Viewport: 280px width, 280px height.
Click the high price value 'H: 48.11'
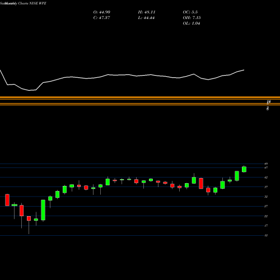click(147, 12)
